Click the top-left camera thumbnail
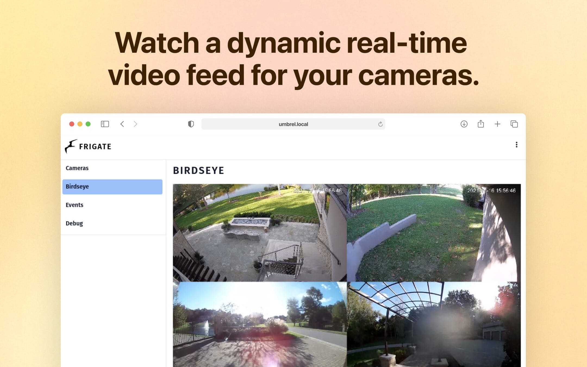Screen dimensions: 587x367 (x=260, y=233)
